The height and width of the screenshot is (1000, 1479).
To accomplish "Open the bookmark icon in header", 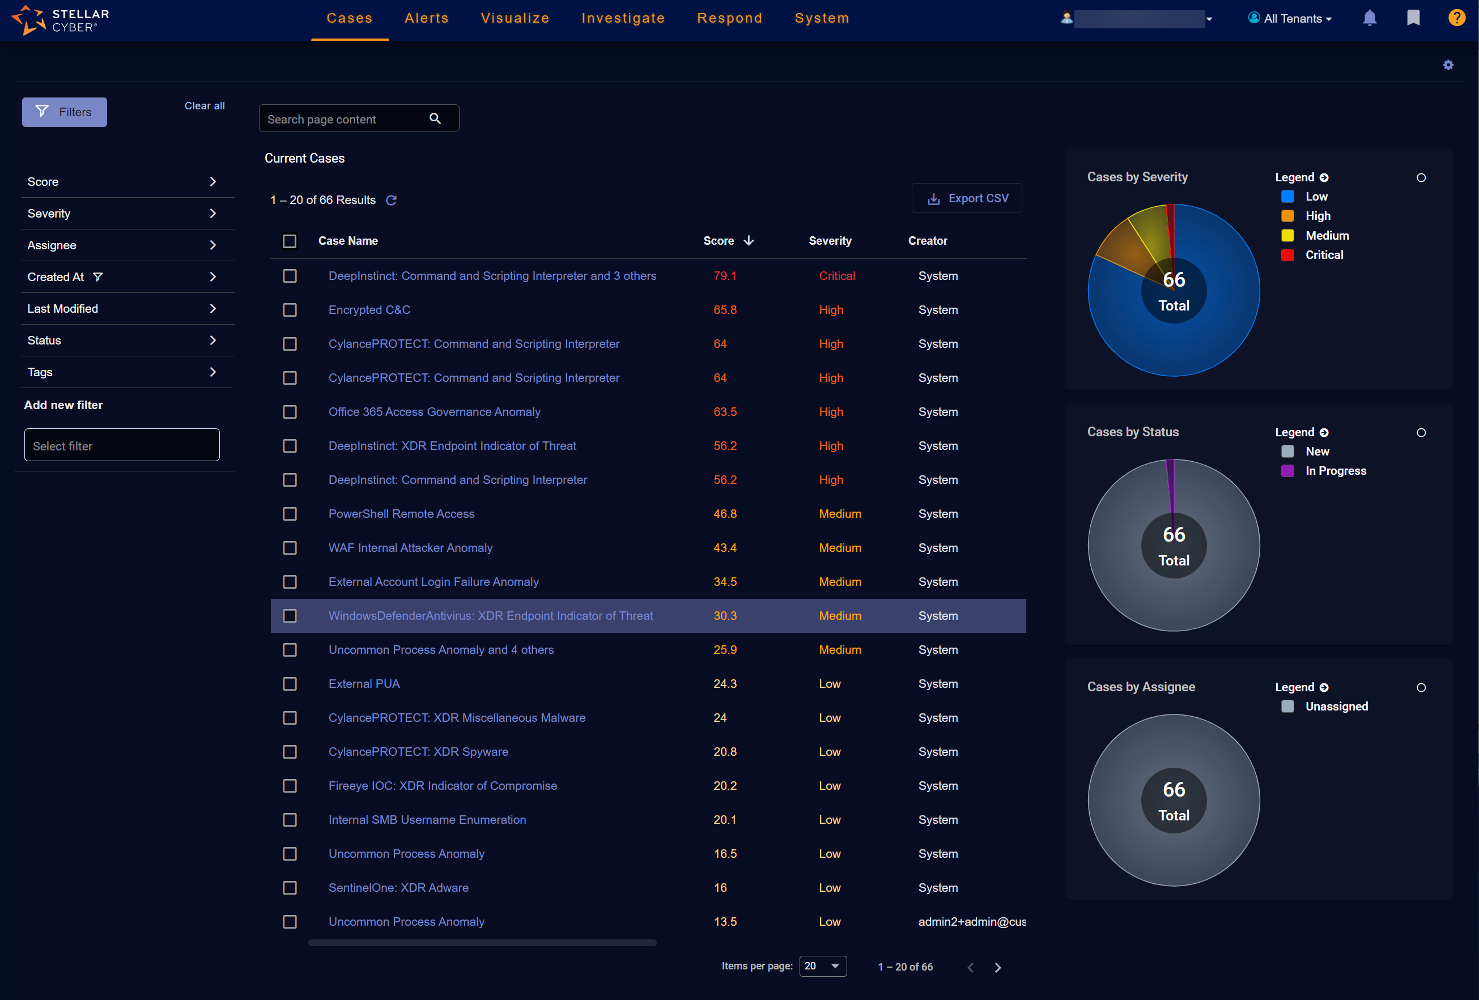I will click(1413, 18).
